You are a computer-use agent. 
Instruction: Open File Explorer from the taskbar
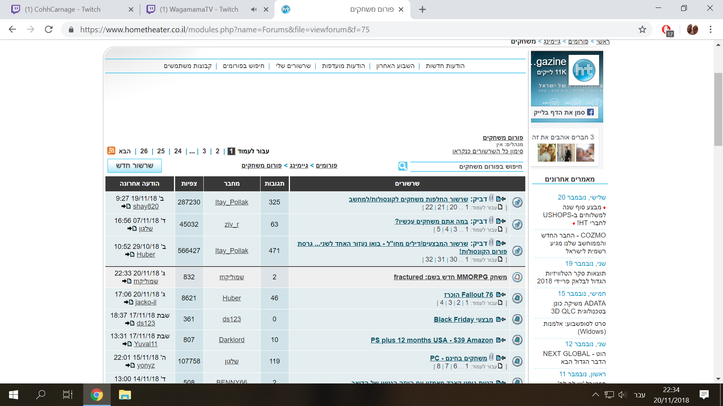tap(125, 395)
